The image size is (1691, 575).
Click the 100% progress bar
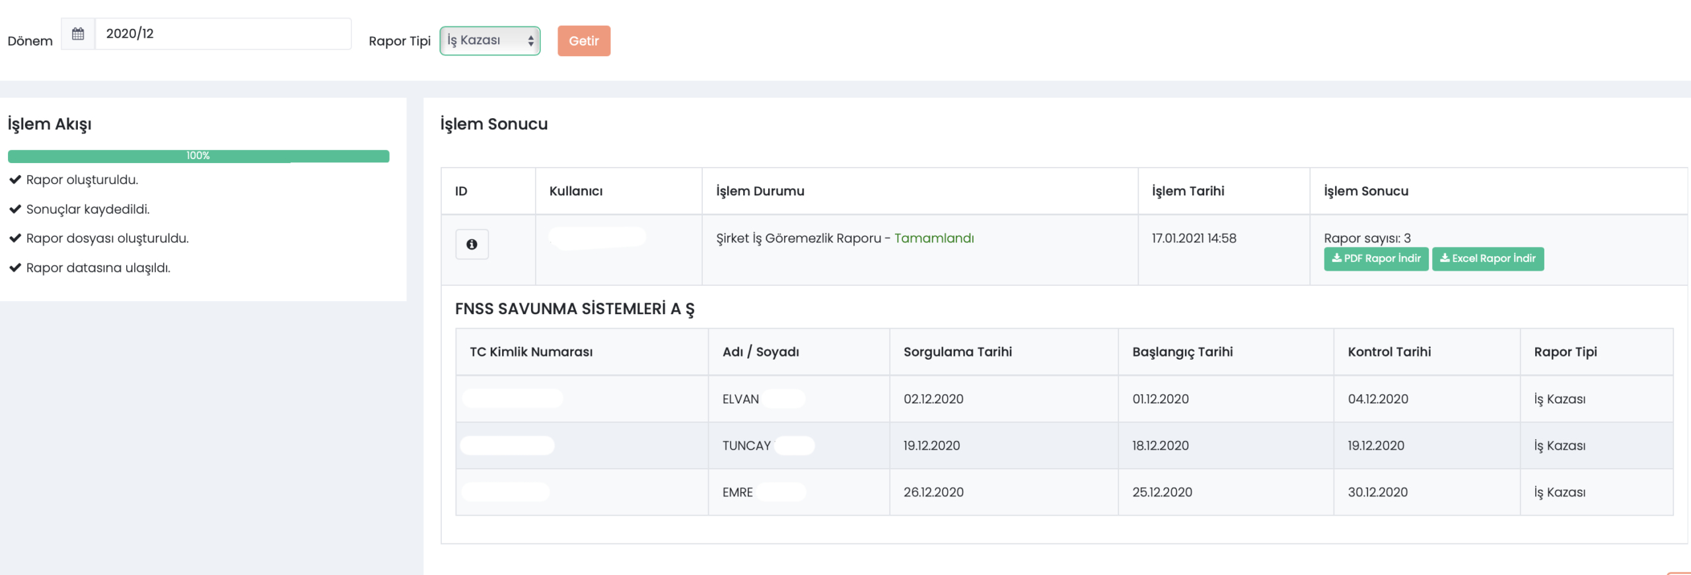tap(198, 156)
